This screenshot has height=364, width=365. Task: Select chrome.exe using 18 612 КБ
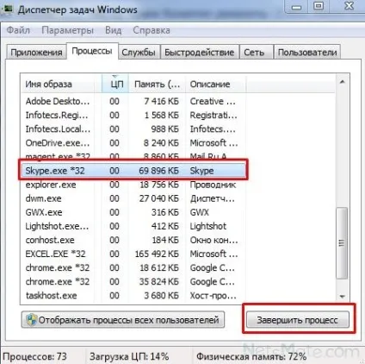pyautogui.click(x=133, y=267)
